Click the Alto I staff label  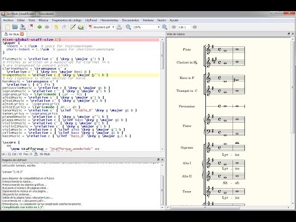[187, 163]
